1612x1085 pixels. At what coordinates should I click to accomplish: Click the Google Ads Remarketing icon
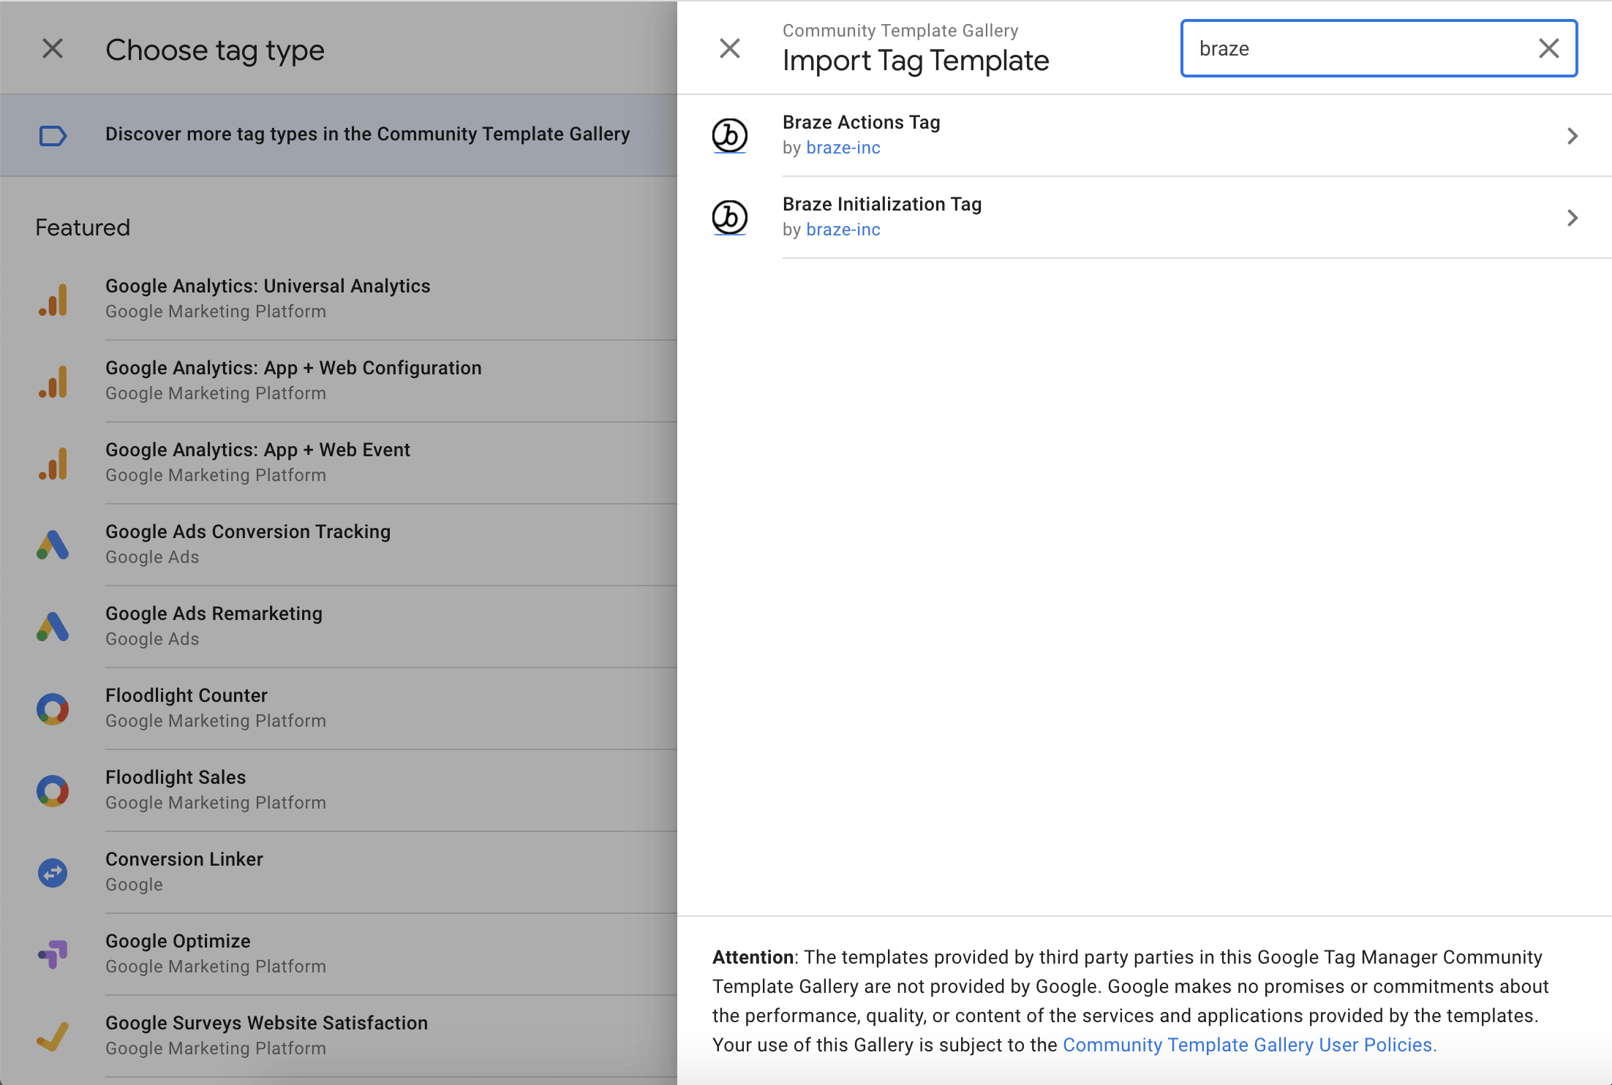coord(53,627)
